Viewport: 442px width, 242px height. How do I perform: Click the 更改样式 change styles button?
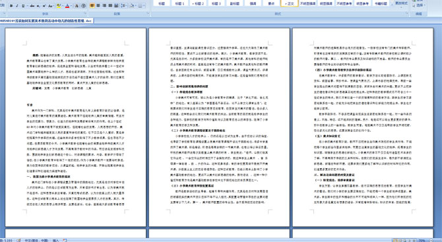pyautogui.click(x=401, y=3)
